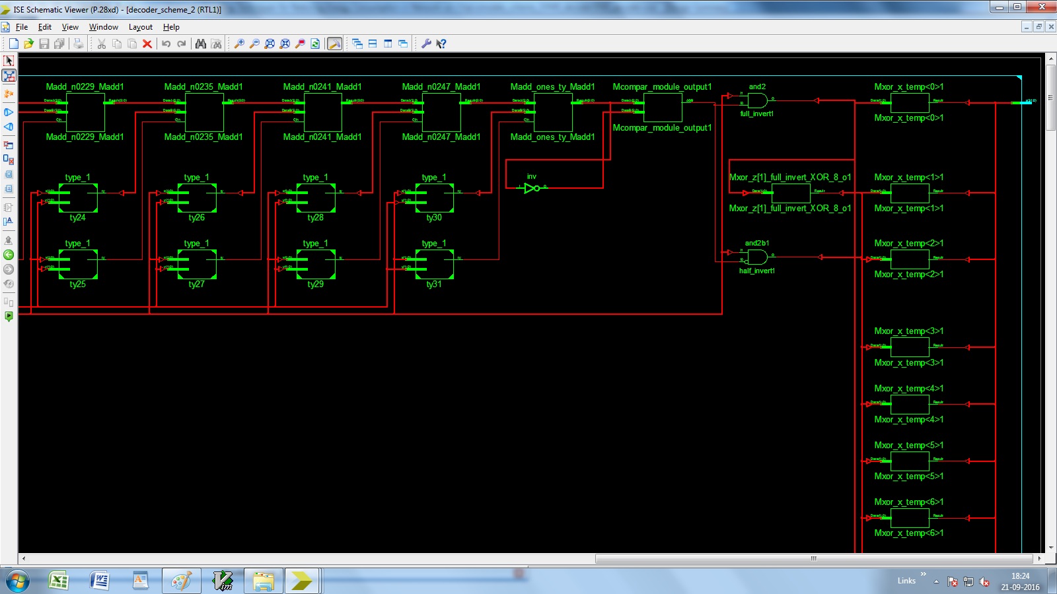Click the horizontal scrollbar thumb
This screenshot has height=594, width=1057.
813,558
